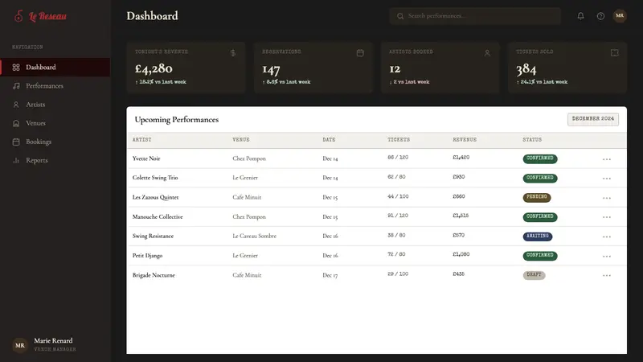Click the MR avatar beside Marie Renard
Screen dimensions: 643x362
coord(19,345)
